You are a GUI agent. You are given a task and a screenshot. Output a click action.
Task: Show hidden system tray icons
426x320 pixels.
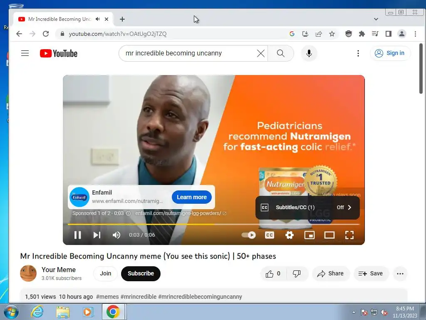[x=354, y=312]
